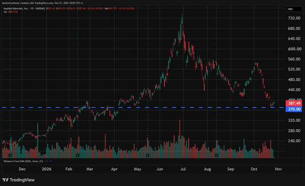This screenshot has width=305, height=186.
Task: Click the 720.00 price axis label
Action: (294, 18)
